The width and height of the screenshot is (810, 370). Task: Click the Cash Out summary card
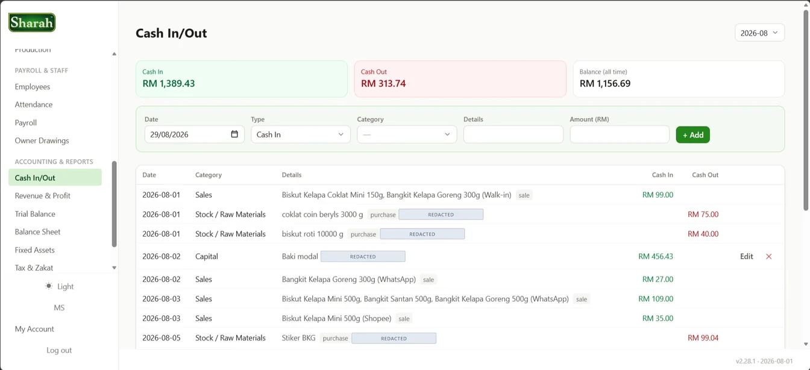460,79
